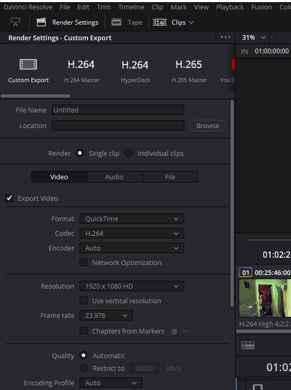Click the monitor output icon in toolbar

(x=15, y=22)
